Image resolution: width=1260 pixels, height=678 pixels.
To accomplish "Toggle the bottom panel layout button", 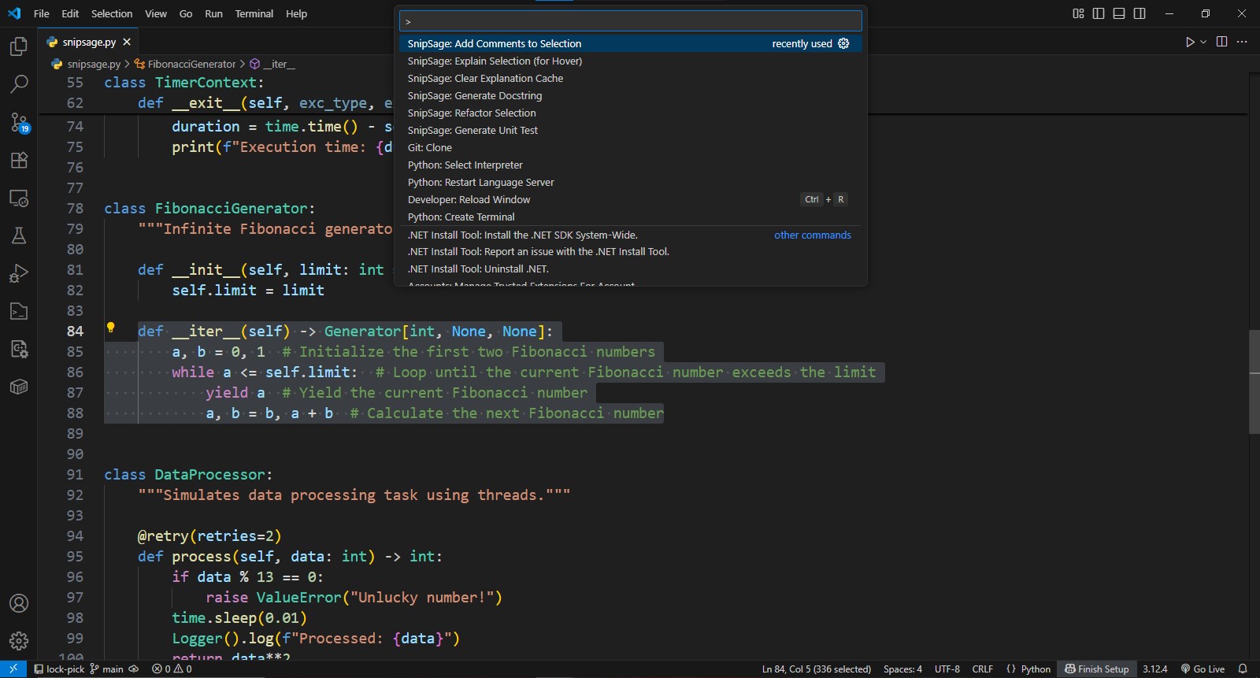I will click(x=1119, y=13).
